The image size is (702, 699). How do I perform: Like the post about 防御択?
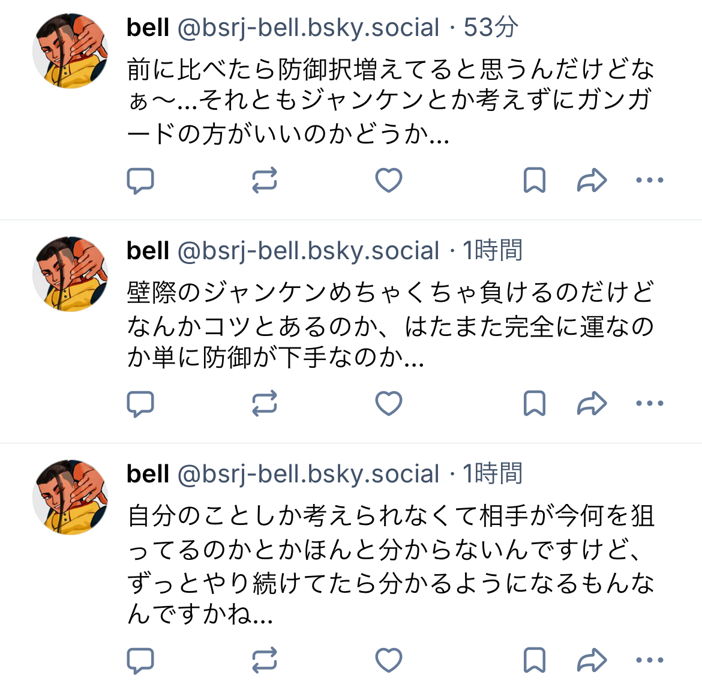[x=388, y=181]
